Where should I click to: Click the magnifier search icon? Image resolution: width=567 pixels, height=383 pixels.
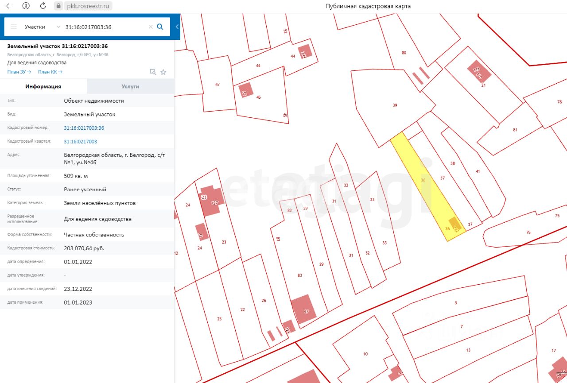click(160, 27)
